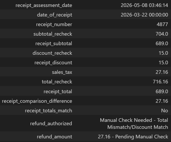Select the refund_authorized label
Image resolution: width=171 pixels, height=142 pixels.
coord(51,124)
